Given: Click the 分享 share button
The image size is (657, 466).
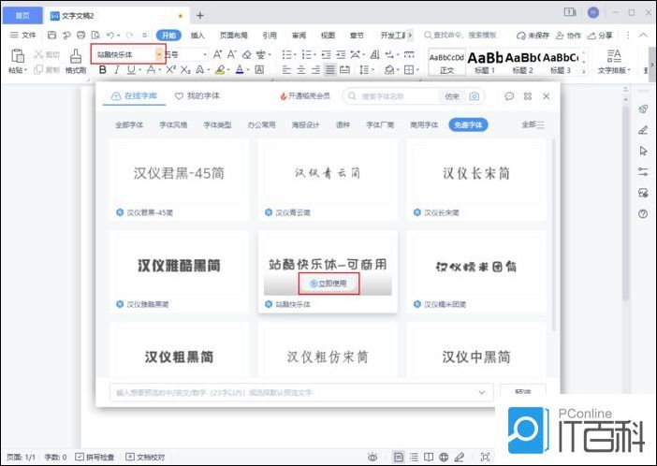Looking at the screenshot, I should click(600, 36).
